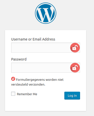Click the Password label
Screen dimensions: 94x116
[x=19, y=59]
